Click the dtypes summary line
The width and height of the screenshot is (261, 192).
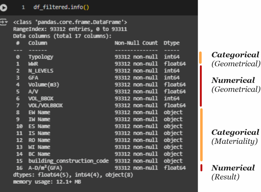[73, 175]
